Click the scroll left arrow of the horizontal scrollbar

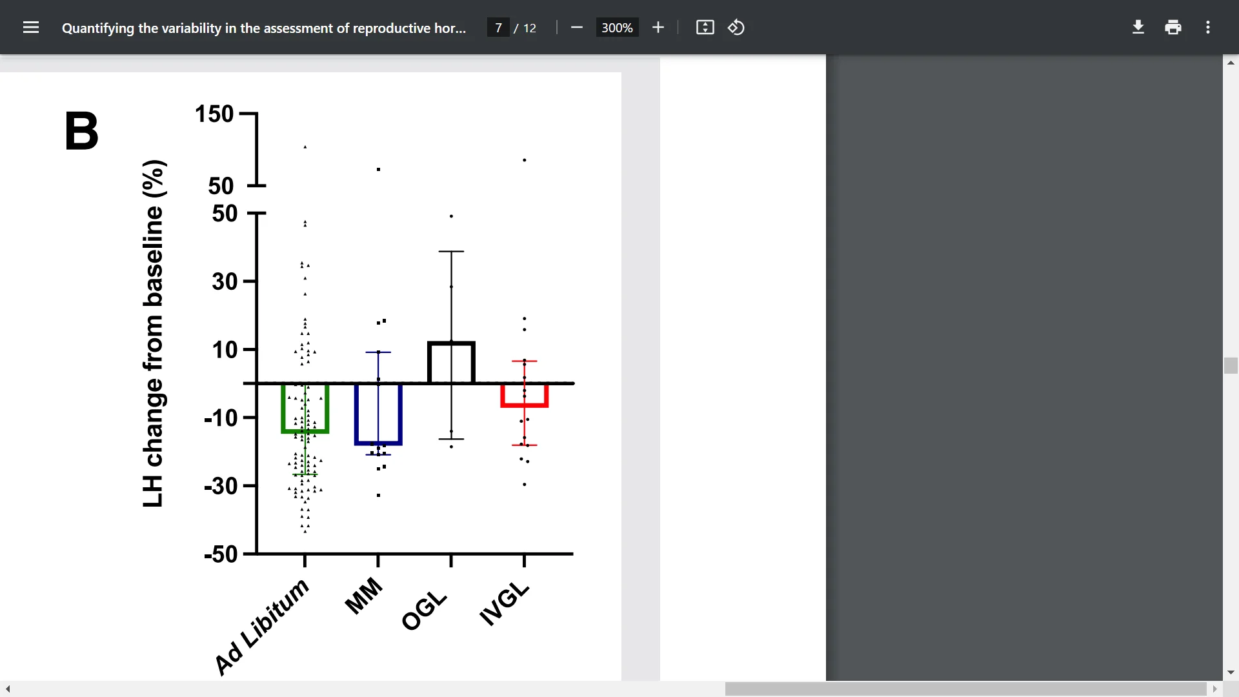click(x=8, y=689)
